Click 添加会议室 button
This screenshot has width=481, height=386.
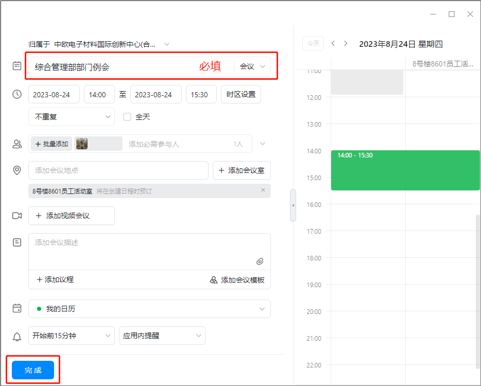point(242,170)
